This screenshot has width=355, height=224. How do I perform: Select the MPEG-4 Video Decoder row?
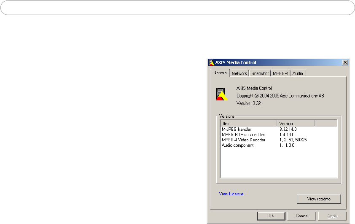click(x=278, y=140)
